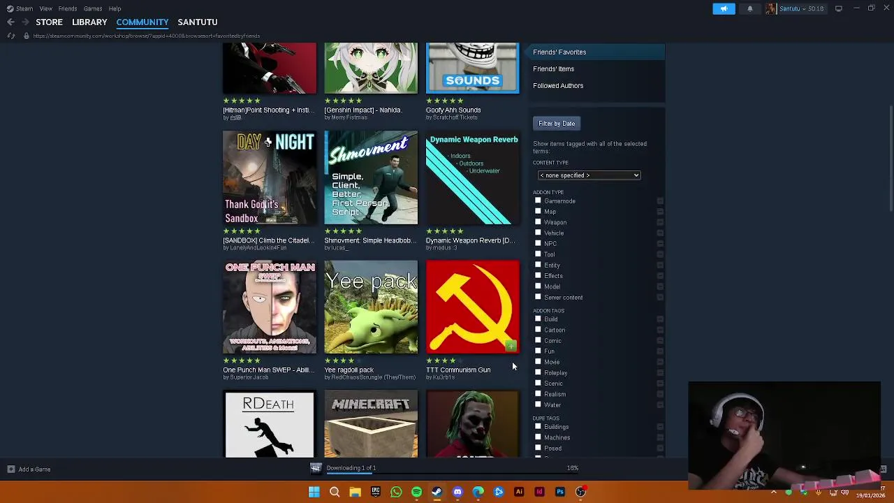
Task: Click the Santutu account avatar
Action: pyautogui.click(x=770, y=8)
